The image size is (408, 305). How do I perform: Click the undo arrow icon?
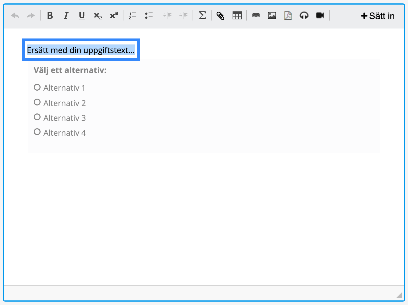15,16
